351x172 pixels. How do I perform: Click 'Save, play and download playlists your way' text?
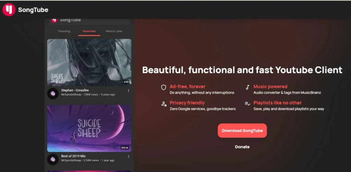pyautogui.click(x=289, y=109)
